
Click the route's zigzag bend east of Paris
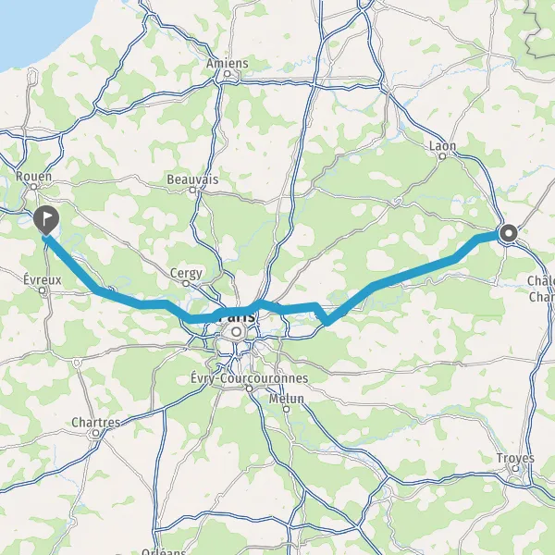coord(323,314)
